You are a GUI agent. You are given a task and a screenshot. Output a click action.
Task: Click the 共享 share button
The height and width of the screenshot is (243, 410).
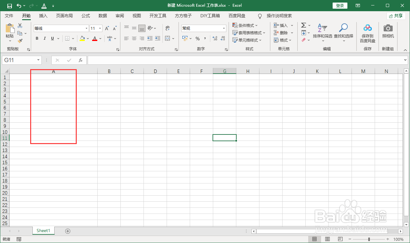tap(396, 16)
